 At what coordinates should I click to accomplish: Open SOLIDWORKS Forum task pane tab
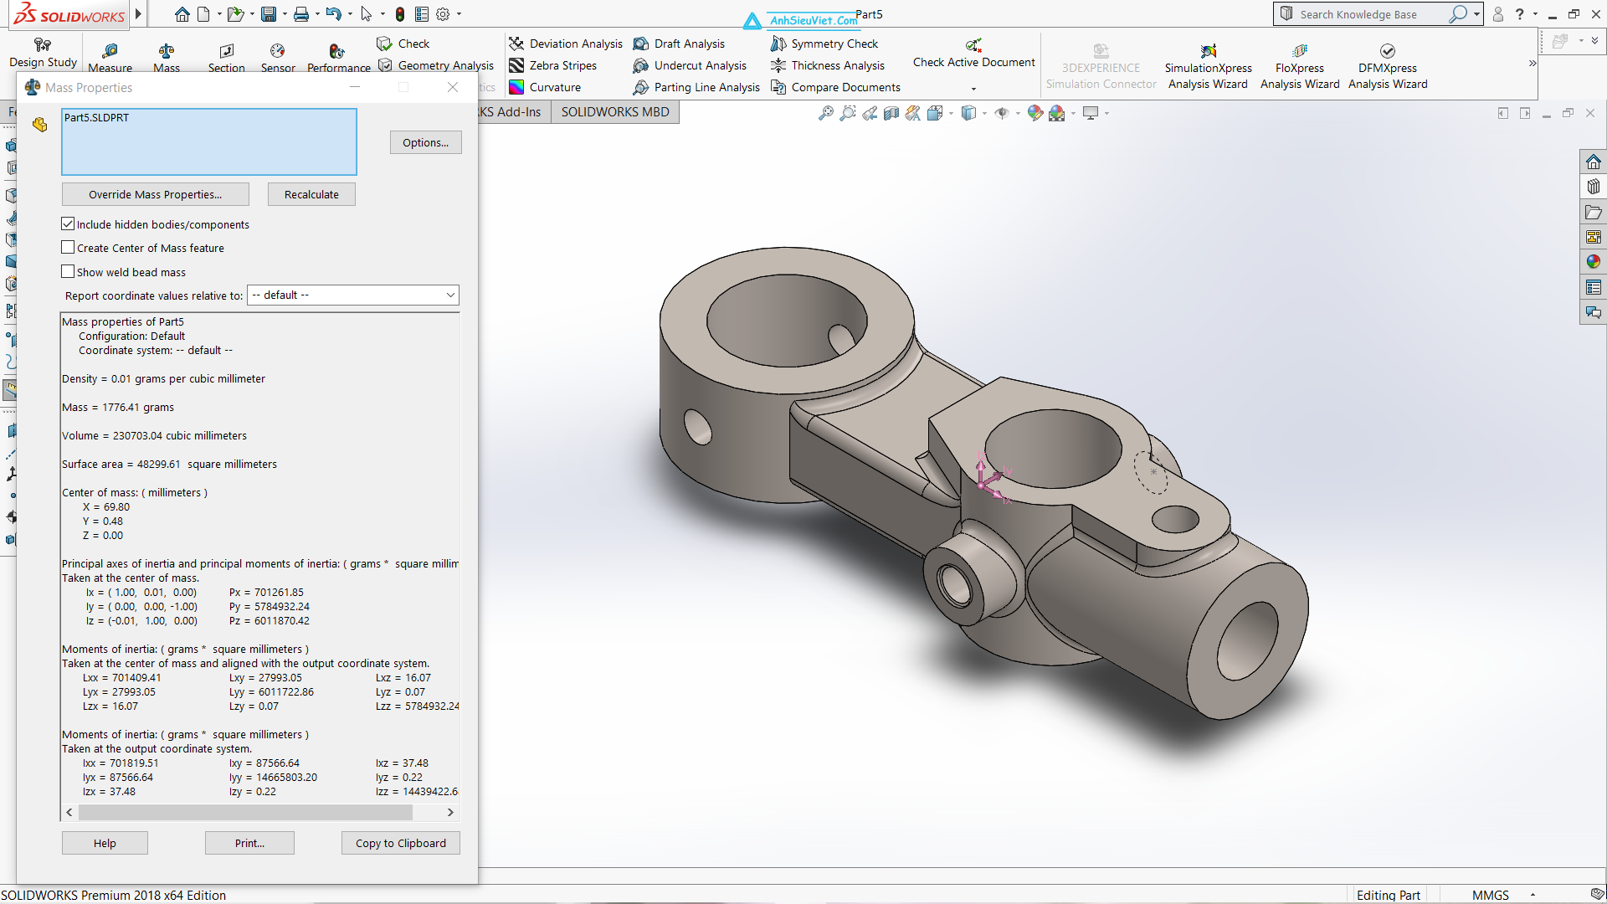[1593, 312]
